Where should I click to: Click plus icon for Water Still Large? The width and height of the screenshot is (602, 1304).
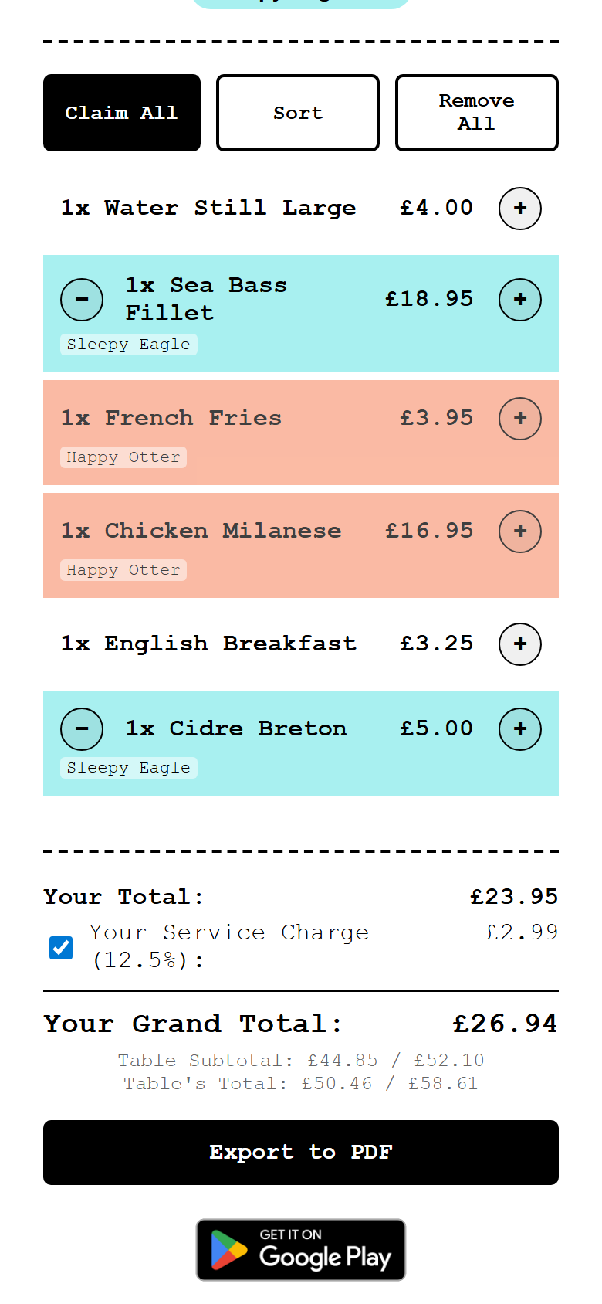coord(520,209)
